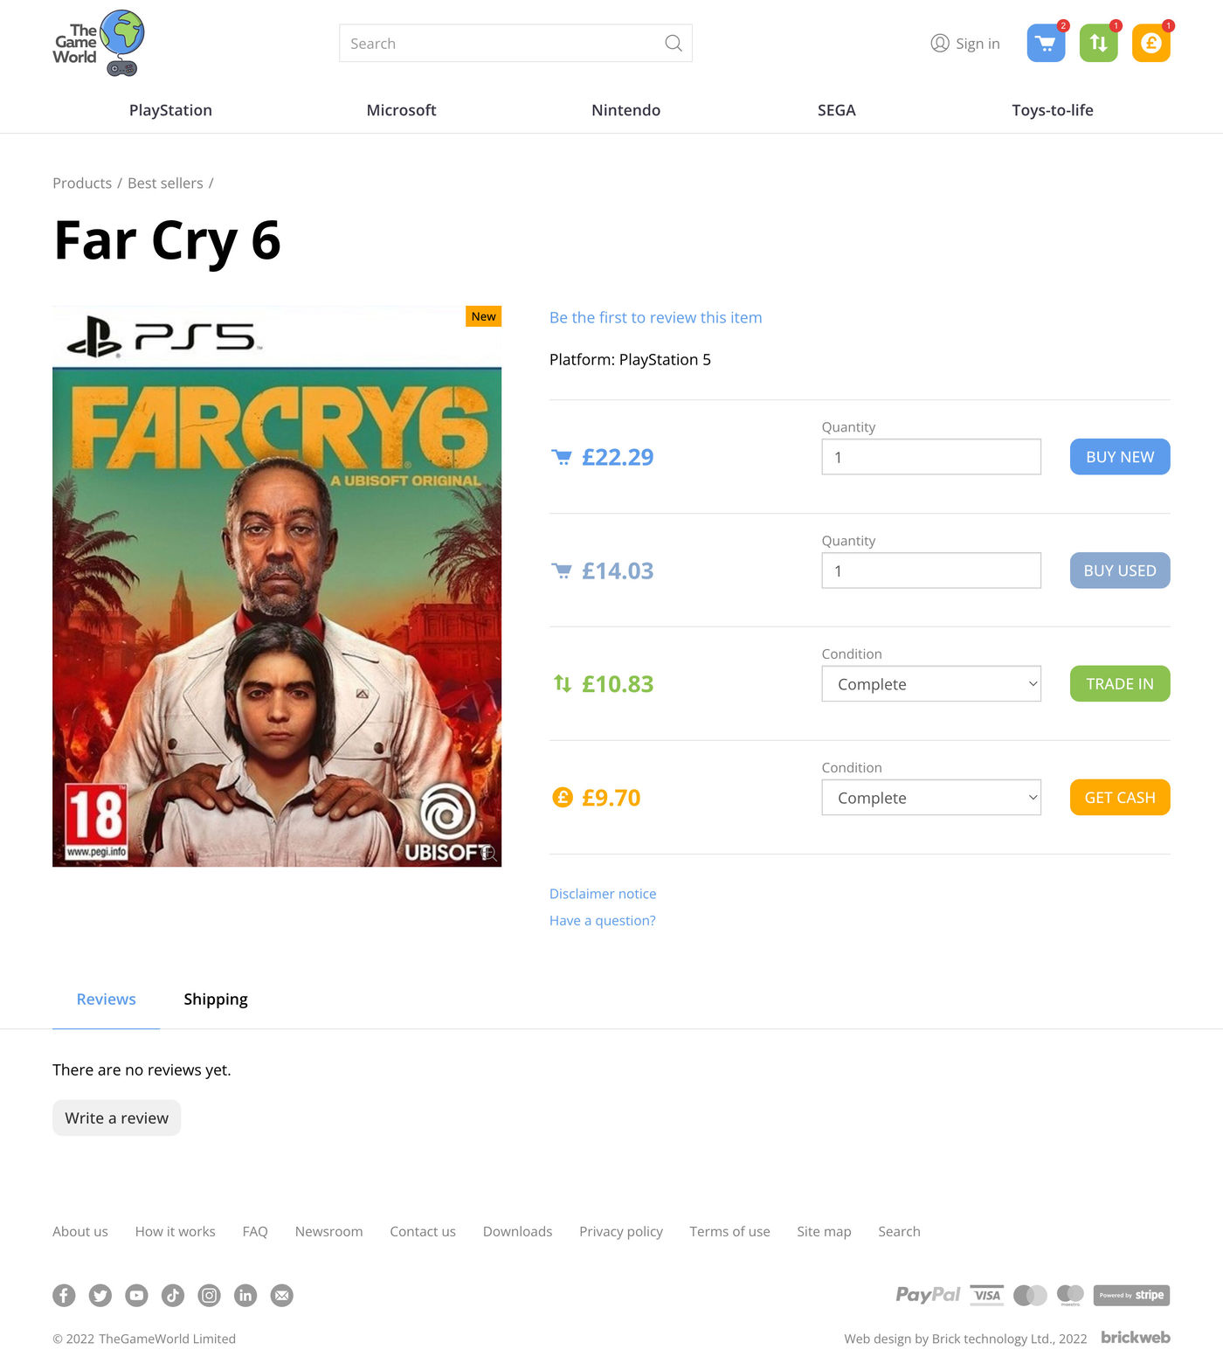1223x1370 pixels.
Task: Click the Write a review button
Action: tap(117, 1118)
